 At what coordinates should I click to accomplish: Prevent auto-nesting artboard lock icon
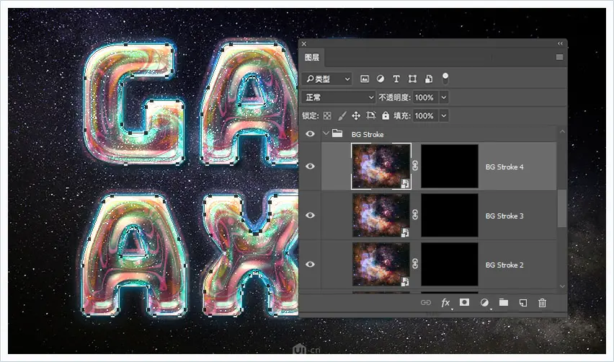point(371,115)
